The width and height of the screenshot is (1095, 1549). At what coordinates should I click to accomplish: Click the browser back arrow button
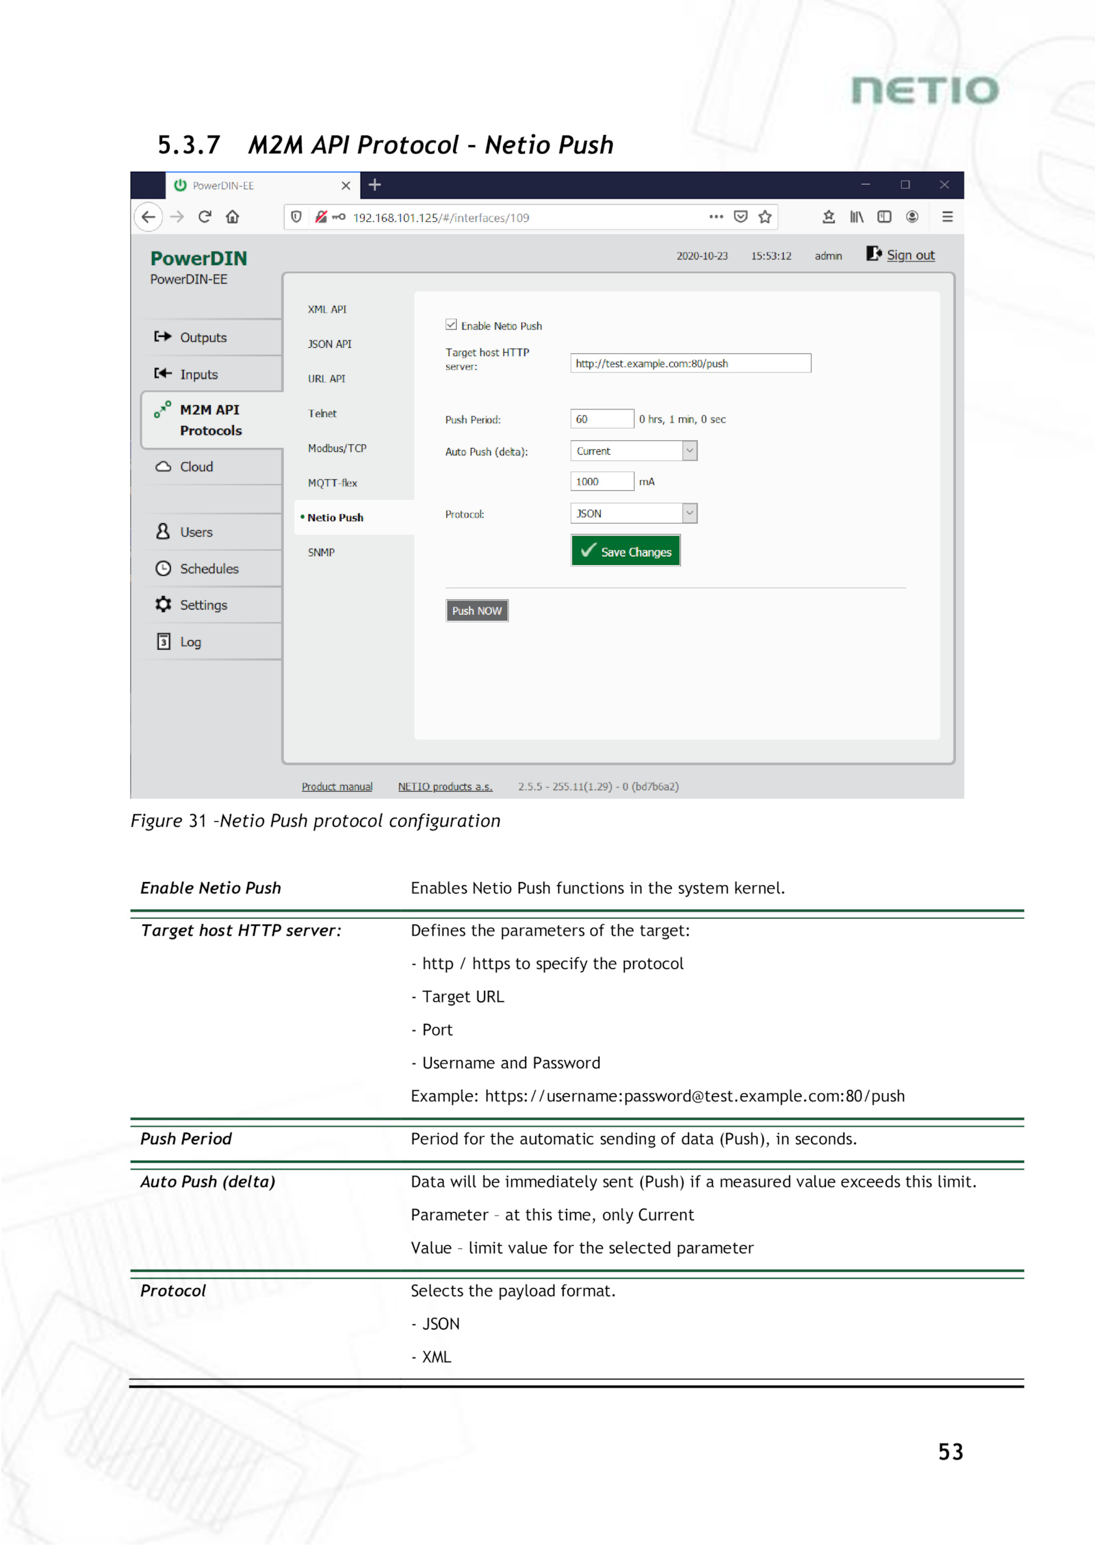coord(149,217)
